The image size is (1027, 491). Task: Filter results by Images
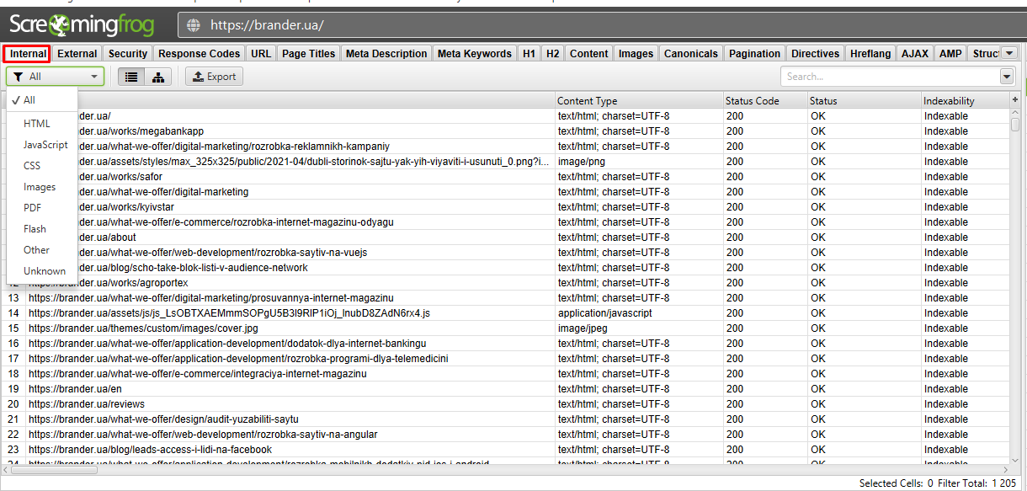(x=40, y=187)
